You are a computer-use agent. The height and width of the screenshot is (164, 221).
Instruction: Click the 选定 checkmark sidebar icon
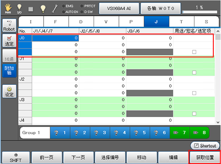click(9, 41)
